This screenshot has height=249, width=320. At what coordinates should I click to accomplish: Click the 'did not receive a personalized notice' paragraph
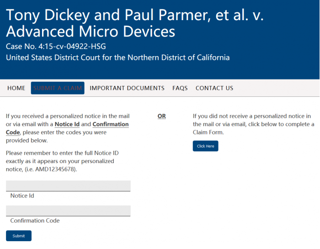253,124
